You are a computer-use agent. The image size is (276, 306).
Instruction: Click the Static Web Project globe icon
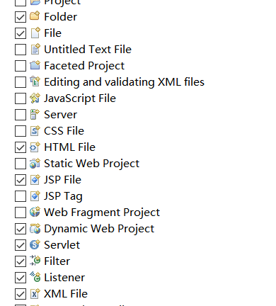pyautogui.click(x=35, y=163)
